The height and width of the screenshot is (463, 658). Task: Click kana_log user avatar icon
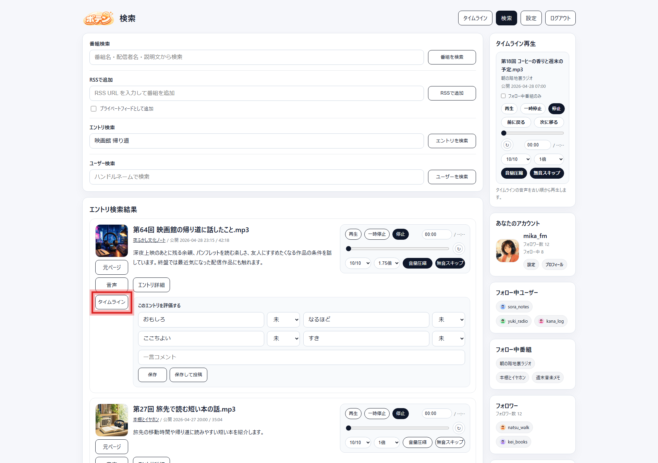pos(541,321)
